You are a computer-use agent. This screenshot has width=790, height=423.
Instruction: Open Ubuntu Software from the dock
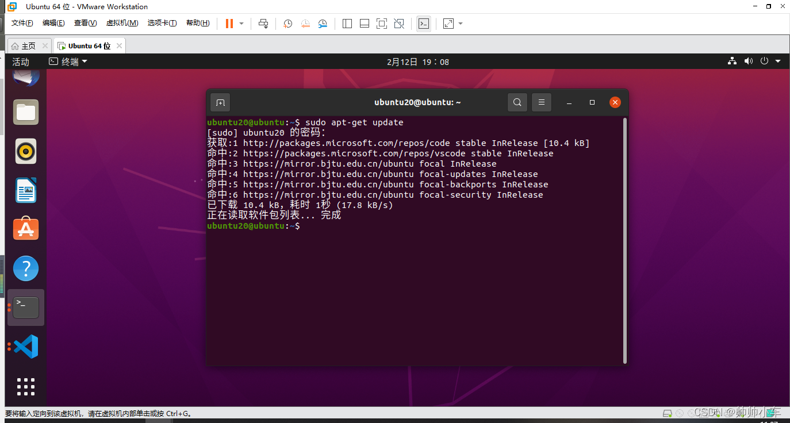tap(26, 229)
